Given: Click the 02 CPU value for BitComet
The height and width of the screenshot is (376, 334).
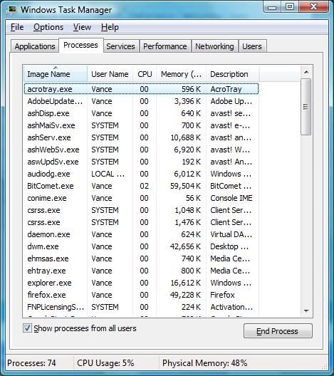Looking at the screenshot, I should tap(144, 186).
